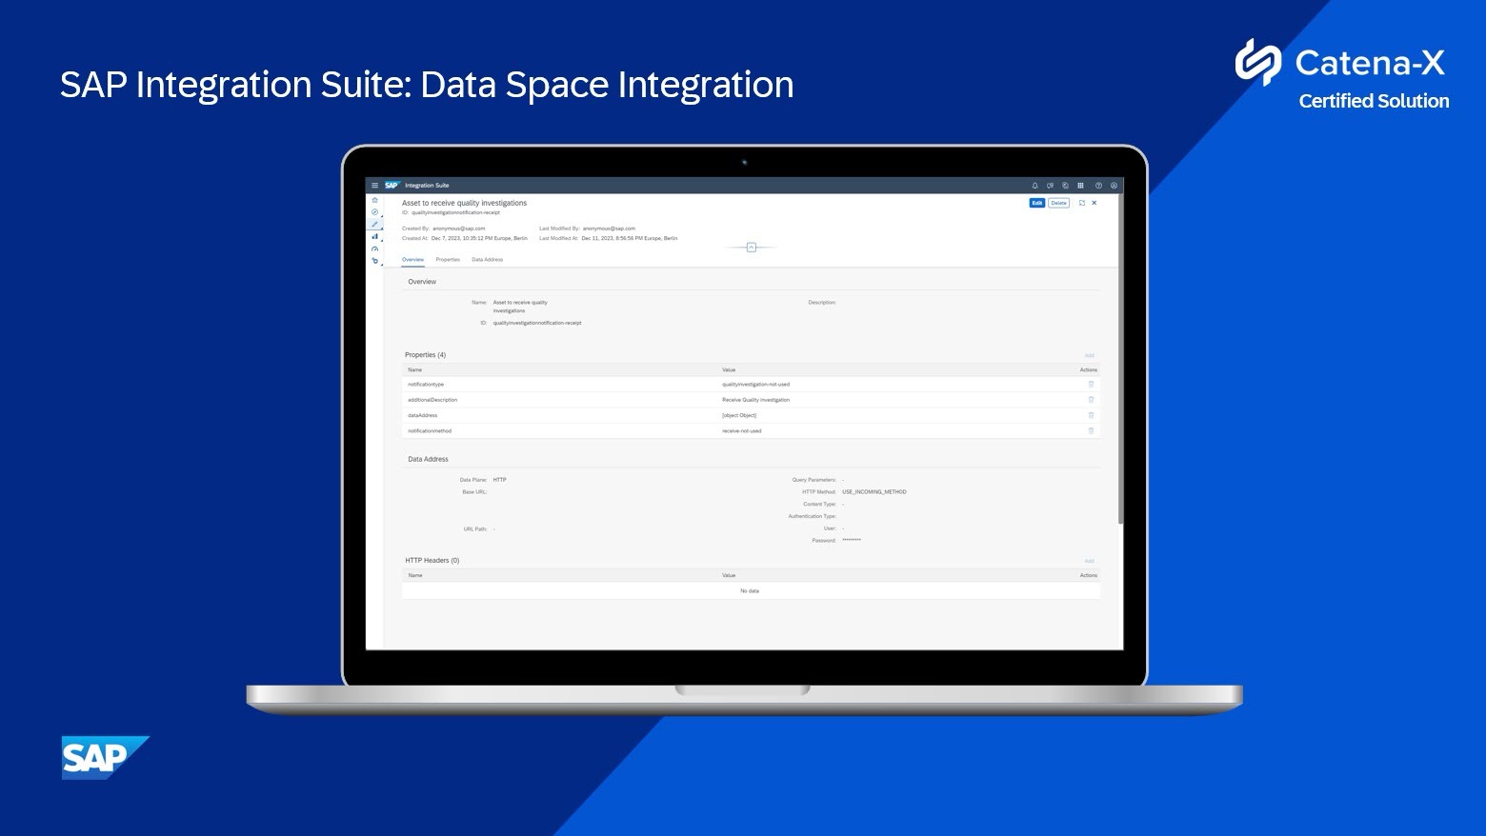Select the notificationtype name cell

(x=426, y=385)
